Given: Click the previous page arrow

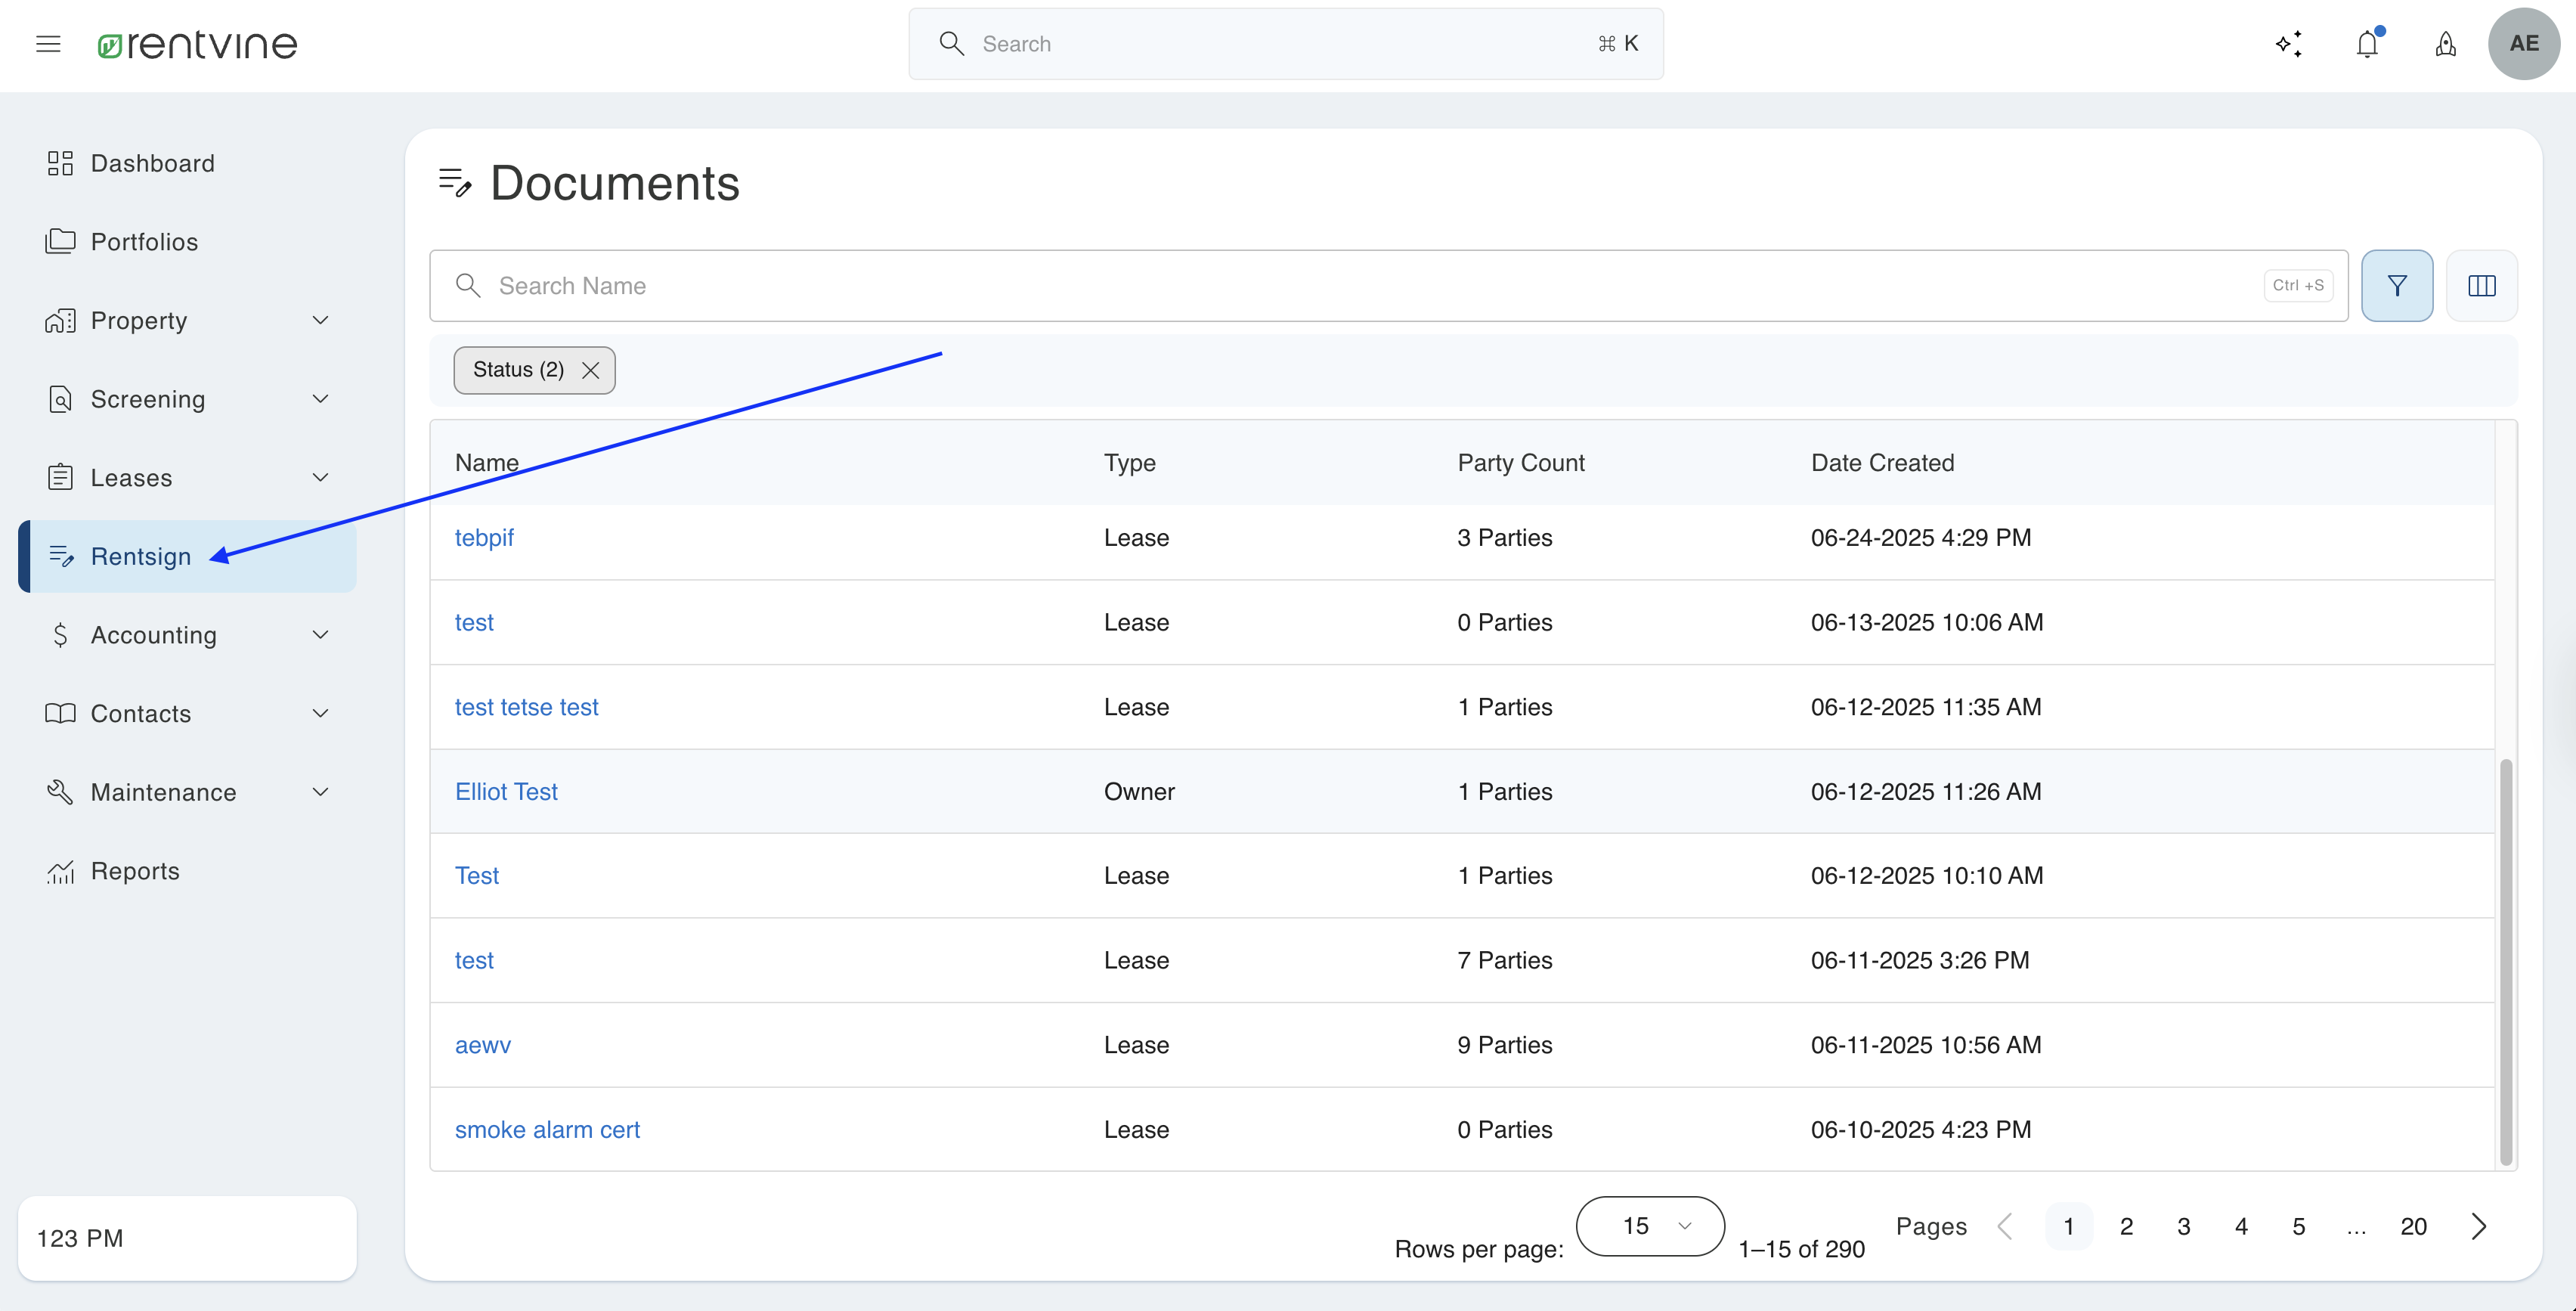Looking at the screenshot, I should pos(2005,1226).
